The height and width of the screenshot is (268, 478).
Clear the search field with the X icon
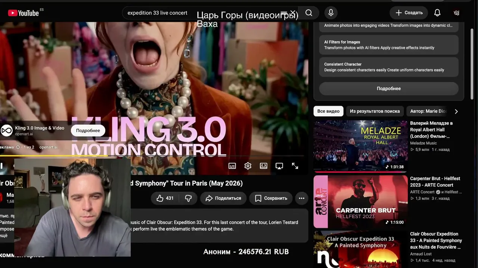(293, 13)
